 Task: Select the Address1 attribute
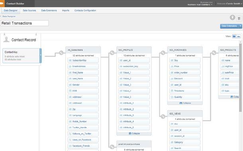tap(83, 97)
